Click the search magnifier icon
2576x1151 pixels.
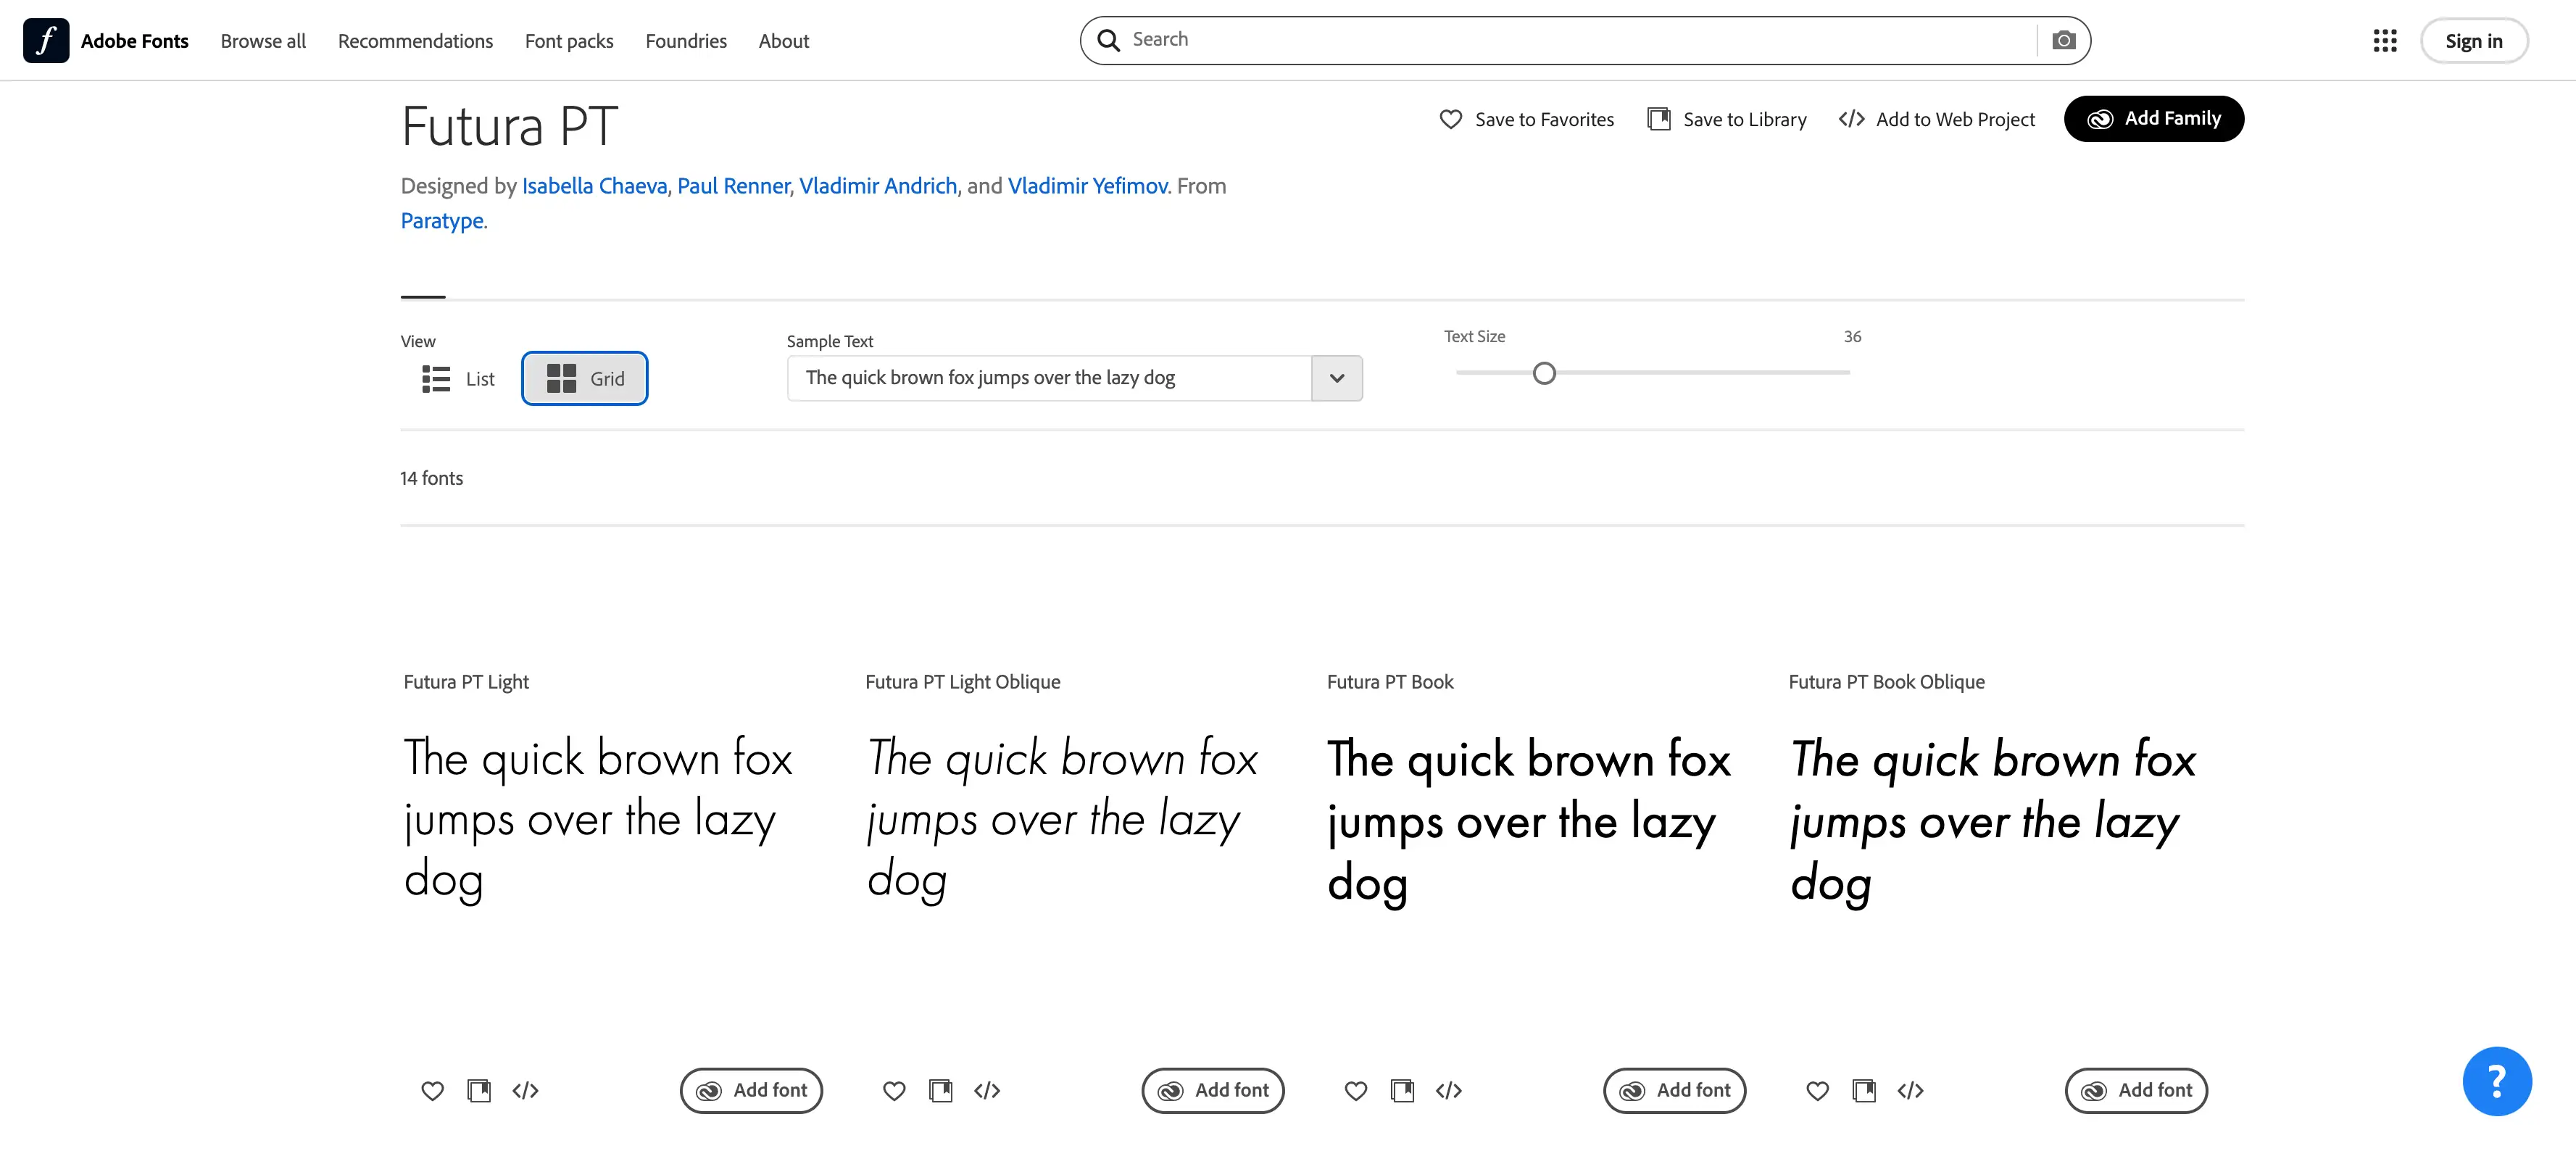pyautogui.click(x=1108, y=40)
